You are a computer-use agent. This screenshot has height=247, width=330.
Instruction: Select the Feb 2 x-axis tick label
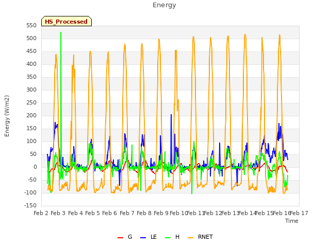[41, 213]
